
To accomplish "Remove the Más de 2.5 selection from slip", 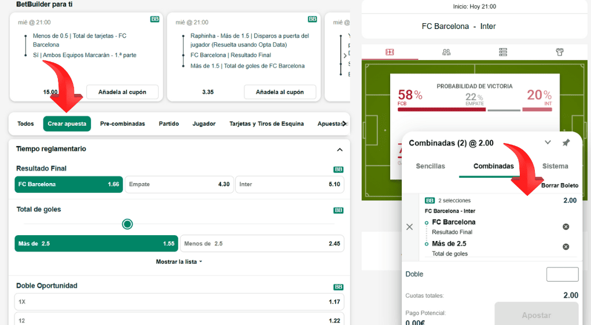I will (x=566, y=247).
